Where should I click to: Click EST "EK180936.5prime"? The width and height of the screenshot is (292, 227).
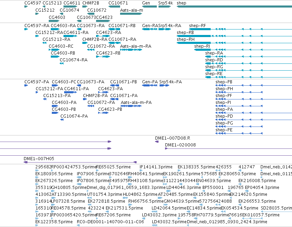[x=54, y=174]
